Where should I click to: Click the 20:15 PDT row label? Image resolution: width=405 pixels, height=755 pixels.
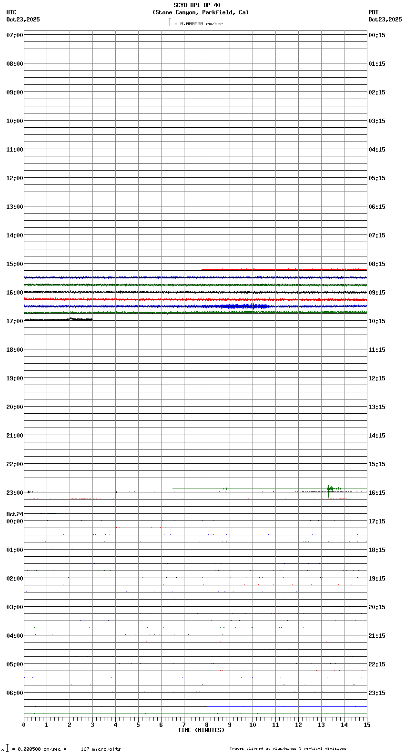[377, 607]
